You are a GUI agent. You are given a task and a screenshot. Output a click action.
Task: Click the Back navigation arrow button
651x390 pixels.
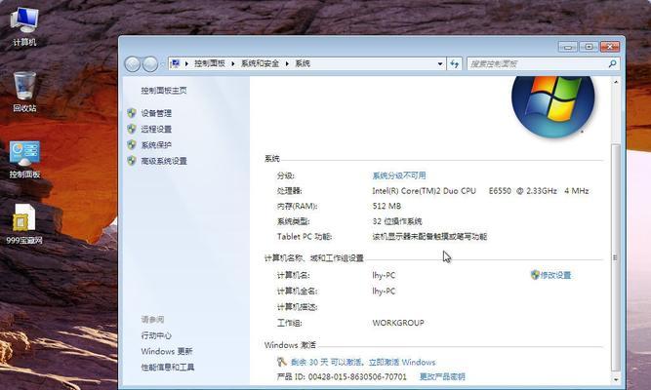tap(133, 64)
